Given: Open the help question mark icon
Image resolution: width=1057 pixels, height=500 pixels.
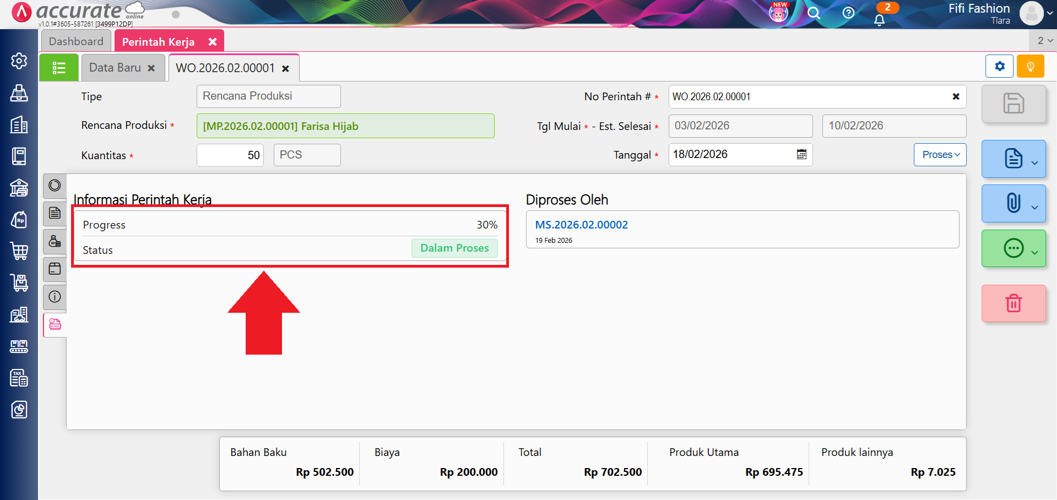Looking at the screenshot, I should pos(848,13).
